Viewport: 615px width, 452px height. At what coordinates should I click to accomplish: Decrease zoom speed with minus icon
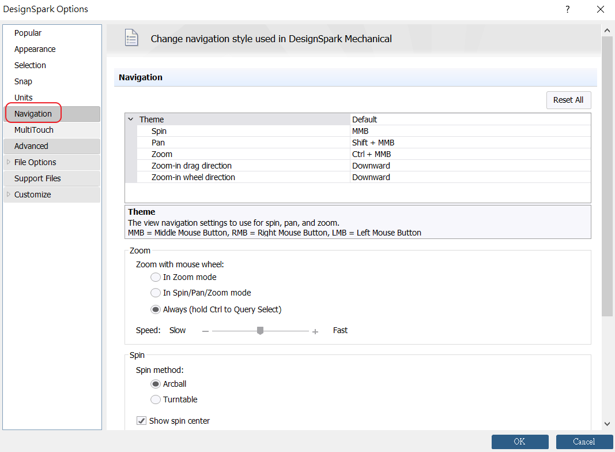(x=206, y=331)
